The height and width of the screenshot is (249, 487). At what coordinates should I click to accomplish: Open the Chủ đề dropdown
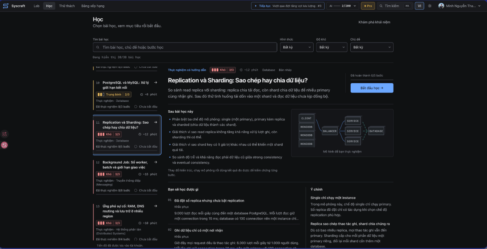click(x=372, y=47)
